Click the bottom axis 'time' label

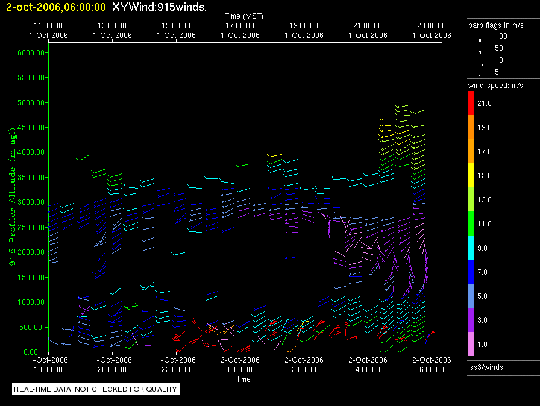coord(244,379)
